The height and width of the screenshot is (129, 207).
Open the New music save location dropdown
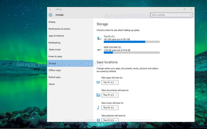coord(110,108)
